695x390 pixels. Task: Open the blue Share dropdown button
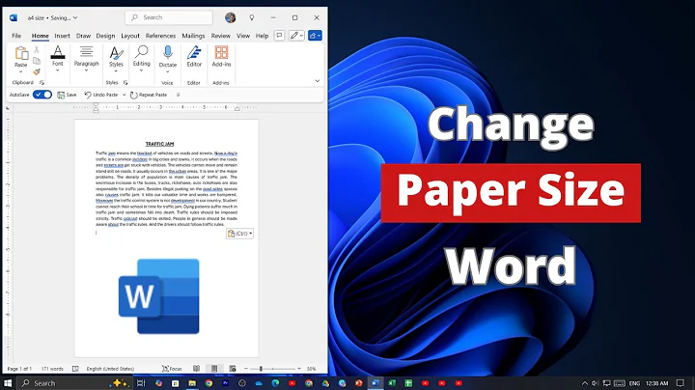(315, 36)
